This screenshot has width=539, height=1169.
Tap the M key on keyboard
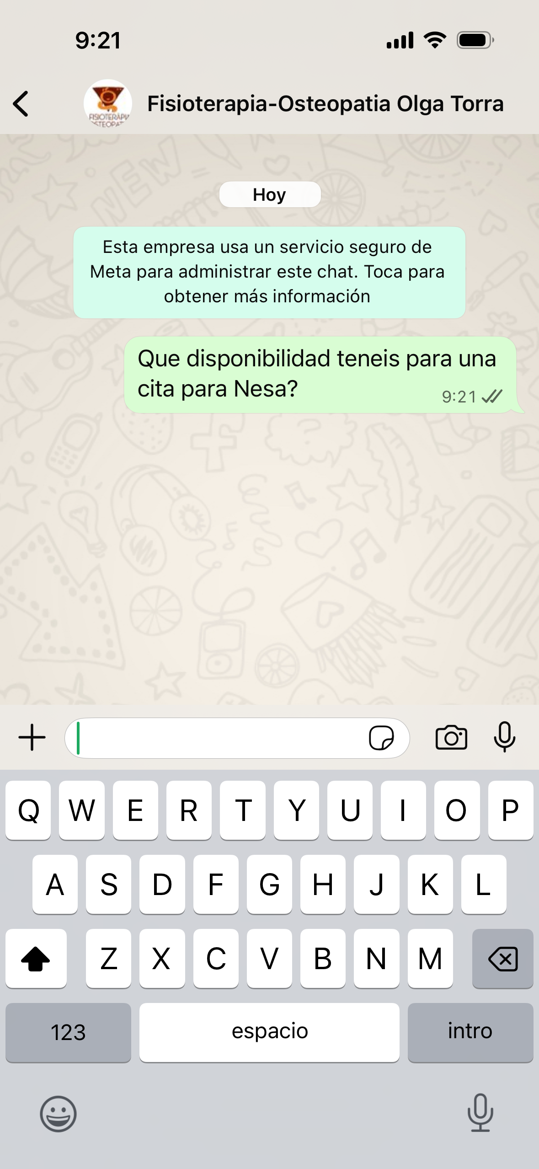(430, 959)
